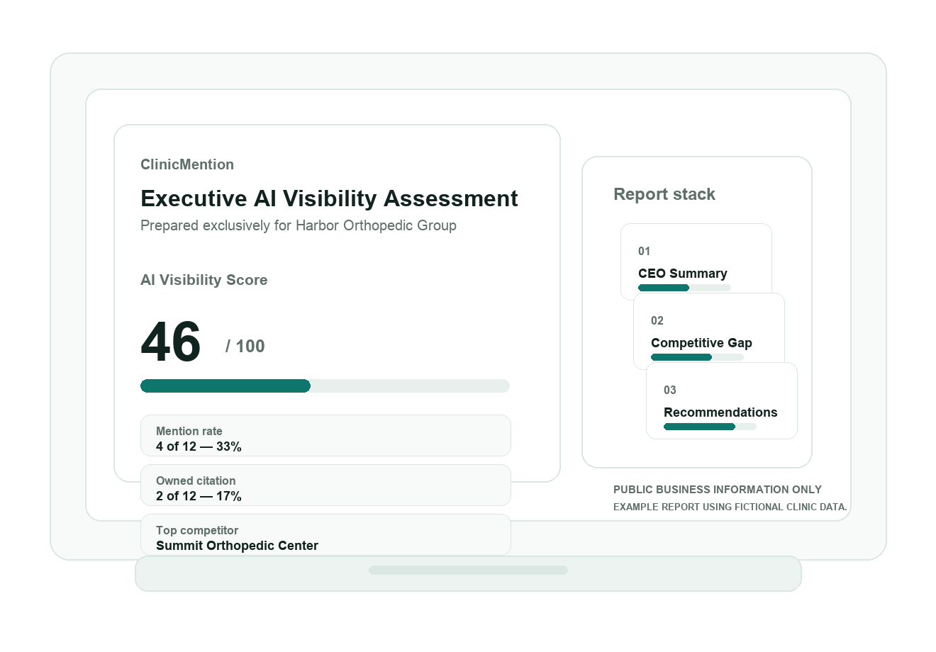Click the AI Visibility Score label
Viewport: 936px width, 652px height.
pos(204,280)
